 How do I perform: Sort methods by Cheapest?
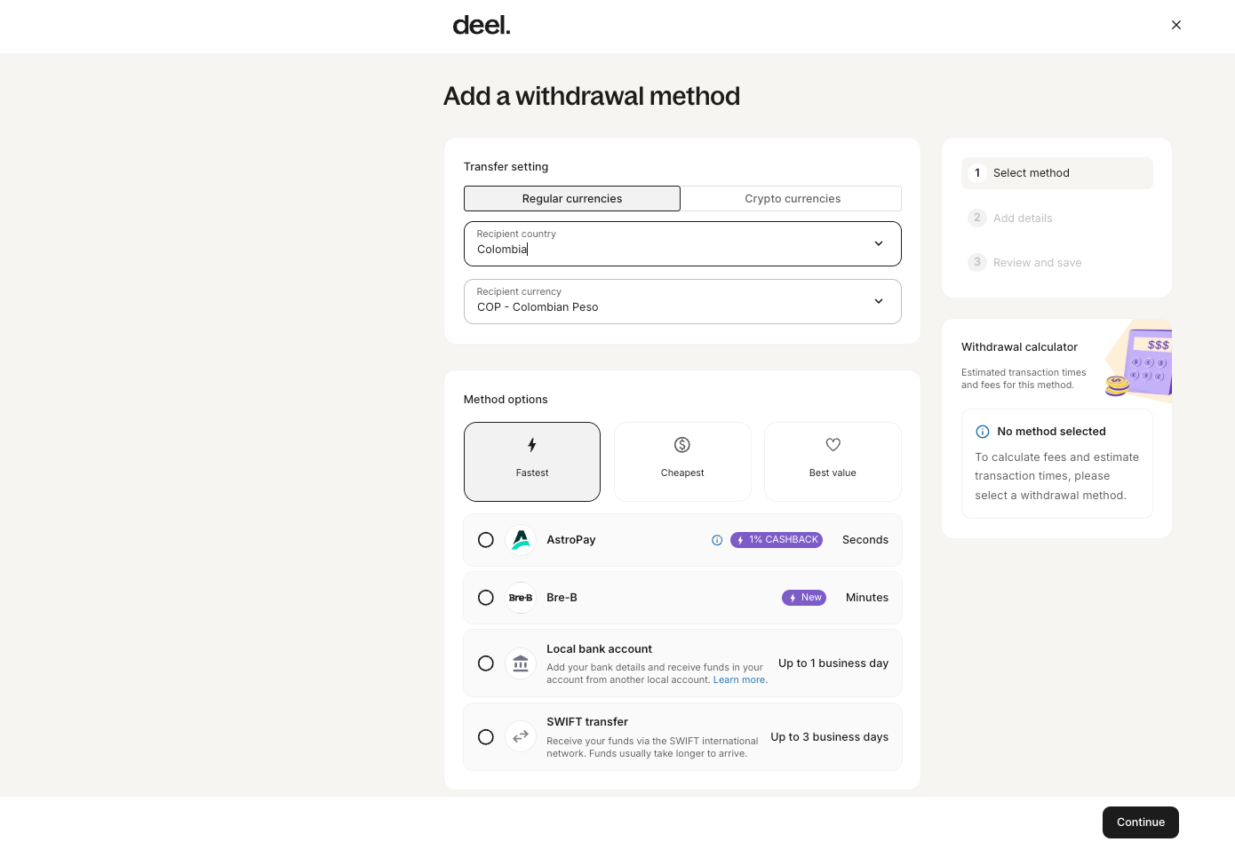pyautogui.click(x=682, y=461)
